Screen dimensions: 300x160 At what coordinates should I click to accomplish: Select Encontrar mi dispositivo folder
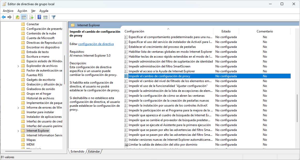(43, 47)
